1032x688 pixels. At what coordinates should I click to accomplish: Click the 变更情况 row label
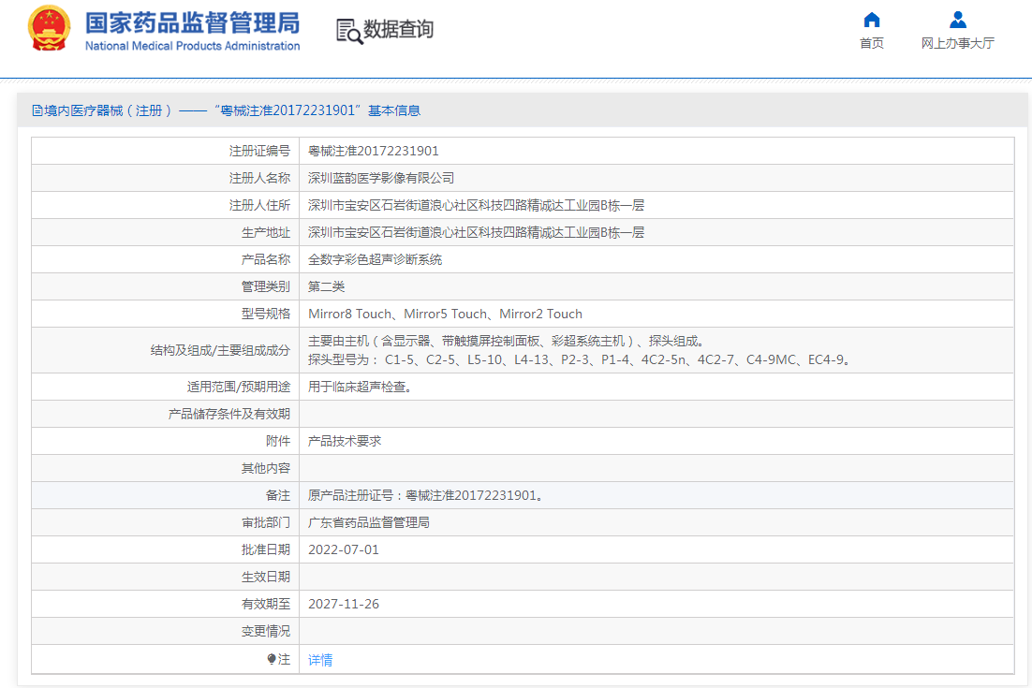266,631
